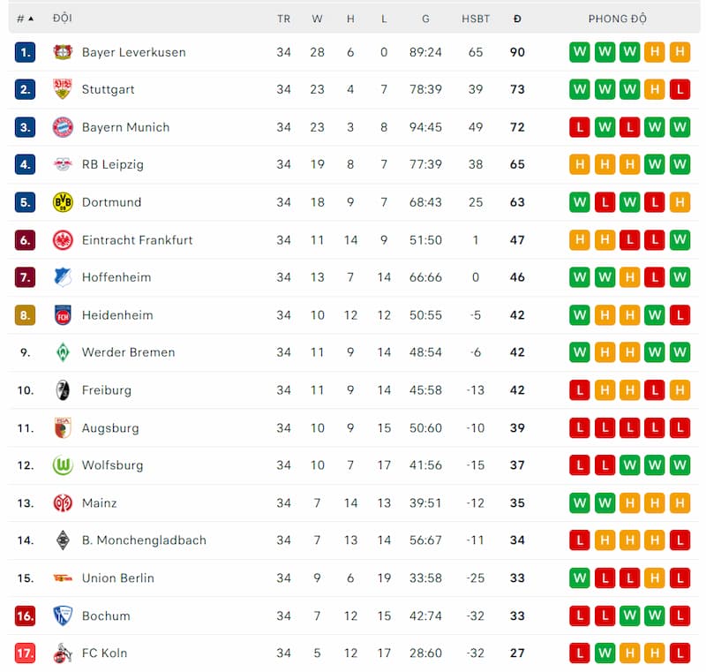
Task: Open the Hoffenheim team link
Action: tap(116, 277)
